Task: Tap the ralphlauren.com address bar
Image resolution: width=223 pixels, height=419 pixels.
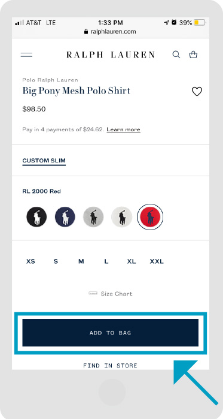Action: tap(110, 32)
